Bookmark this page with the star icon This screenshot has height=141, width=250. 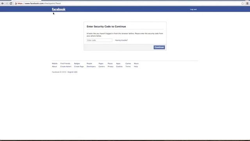point(243,4)
